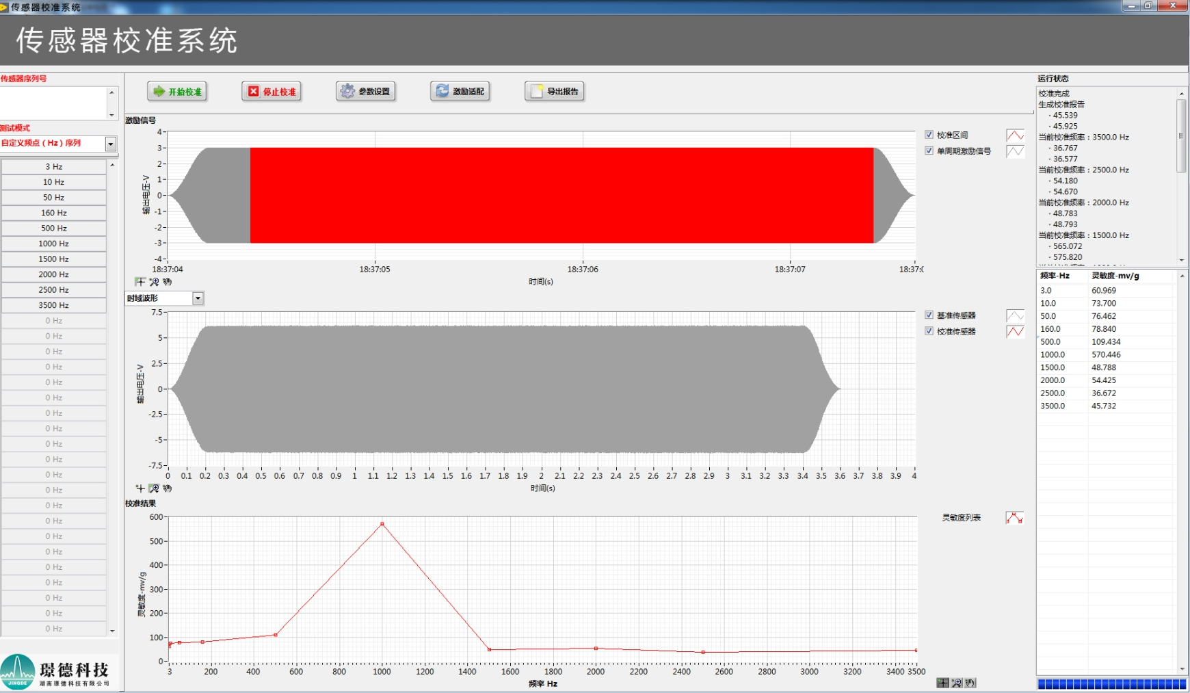Image resolution: width=1190 pixels, height=693 pixels.
Task: Open the 测试模式 自定义频点 dropdown
Action: click(111, 144)
